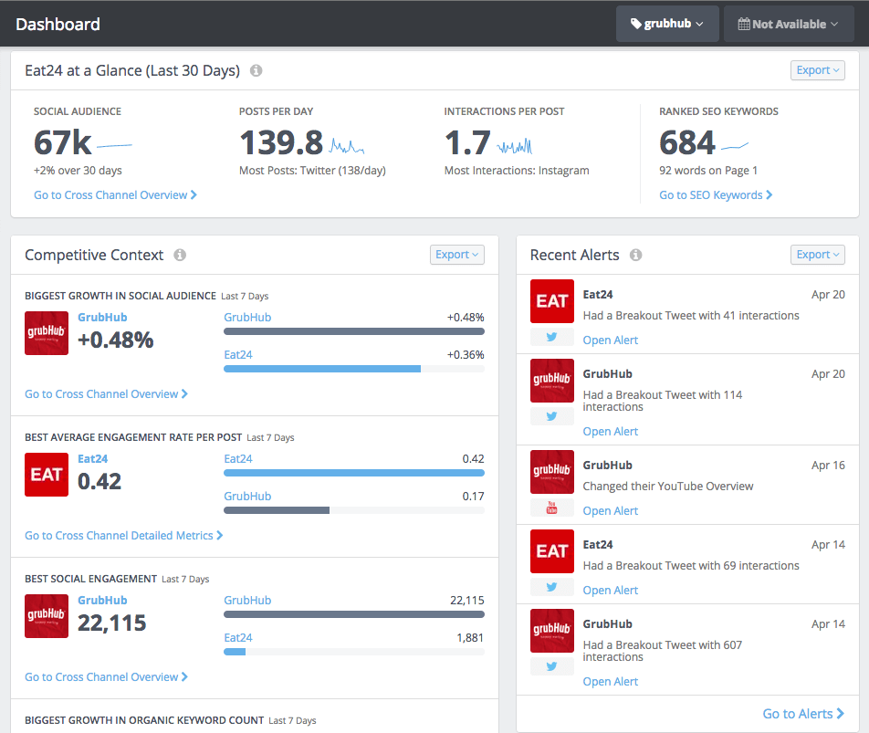Go to Cross Channel Overview below Biggest Growth section
The height and width of the screenshot is (733, 869).
[107, 394]
